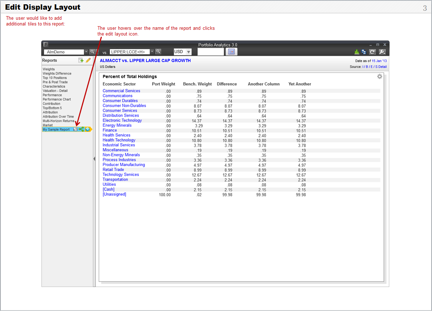Click the gear icon on Percent of Total Holdings tile
This screenshot has height=311, width=432.
380,76
